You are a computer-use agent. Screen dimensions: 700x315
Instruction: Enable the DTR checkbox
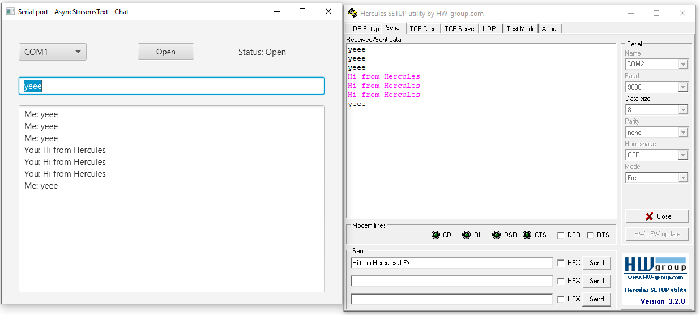pyautogui.click(x=561, y=235)
